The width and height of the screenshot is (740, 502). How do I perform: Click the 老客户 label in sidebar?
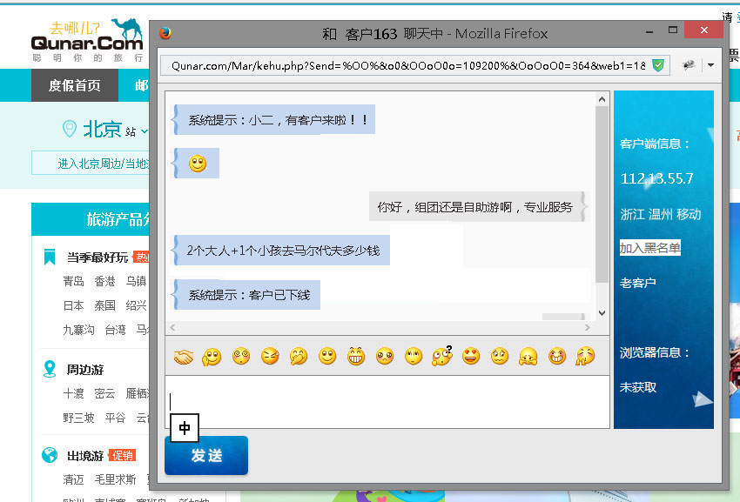click(637, 283)
